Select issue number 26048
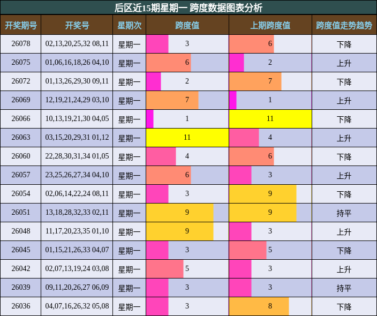 tap(21, 231)
